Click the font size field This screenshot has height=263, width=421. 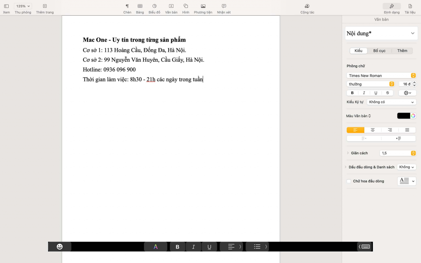click(406, 84)
